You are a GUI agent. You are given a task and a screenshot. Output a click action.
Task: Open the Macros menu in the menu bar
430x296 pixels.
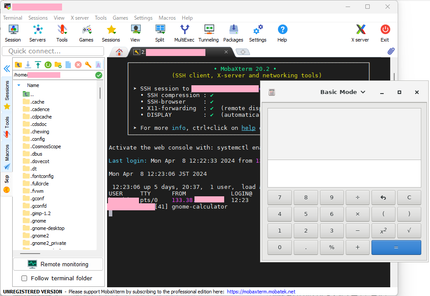[167, 18]
